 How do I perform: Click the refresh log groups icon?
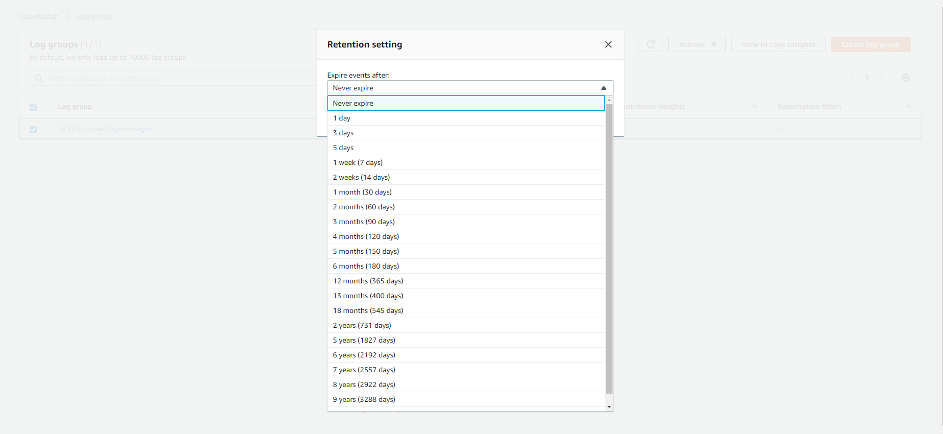tap(650, 44)
